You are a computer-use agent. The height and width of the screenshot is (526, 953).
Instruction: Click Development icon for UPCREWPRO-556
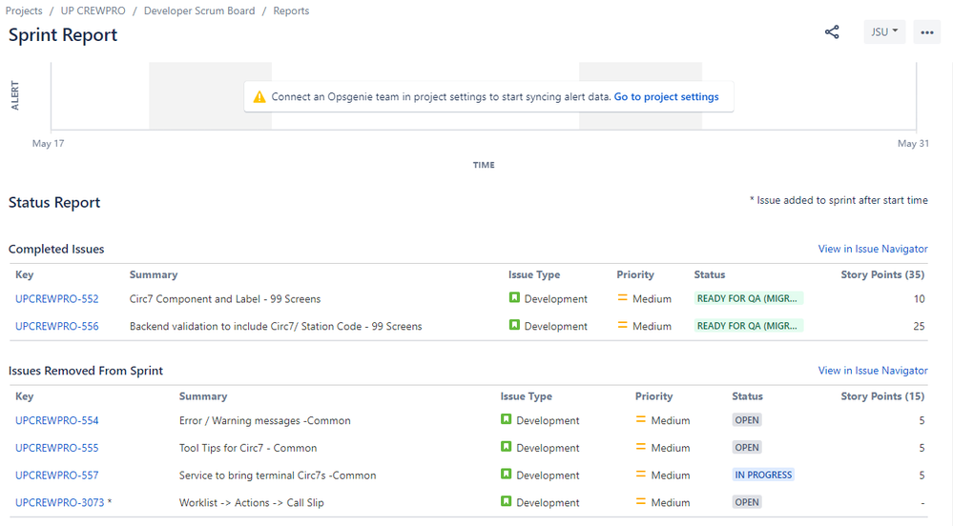tap(514, 326)
